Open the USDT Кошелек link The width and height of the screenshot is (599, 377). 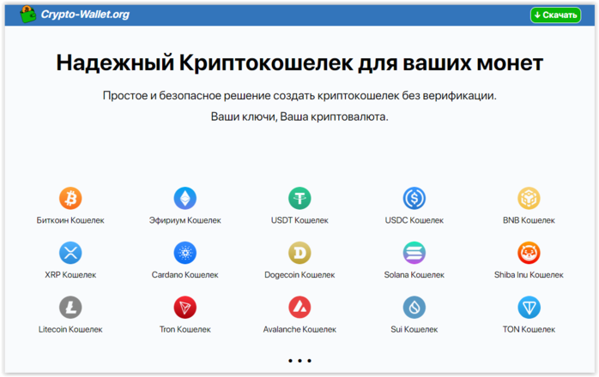299,220
